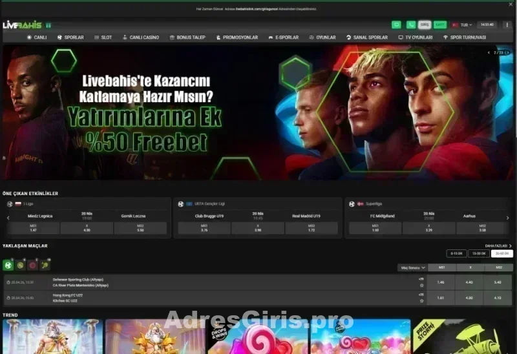
Task: Select the tennis ball sport filter icon
Action: pyautogui.click(x=21, y=265)
